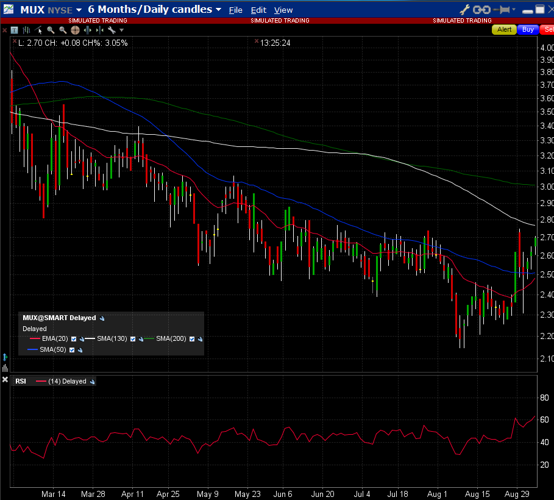The width and height of the screenshot is (554, 500).
Task: Open global configuration wrench in title bar
Action: pos(464,10)
